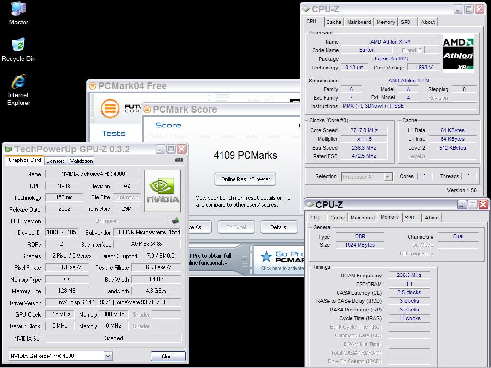491x368 pixels.
Task: Click the Package value Socket A (462)
Action: point(390,58)
